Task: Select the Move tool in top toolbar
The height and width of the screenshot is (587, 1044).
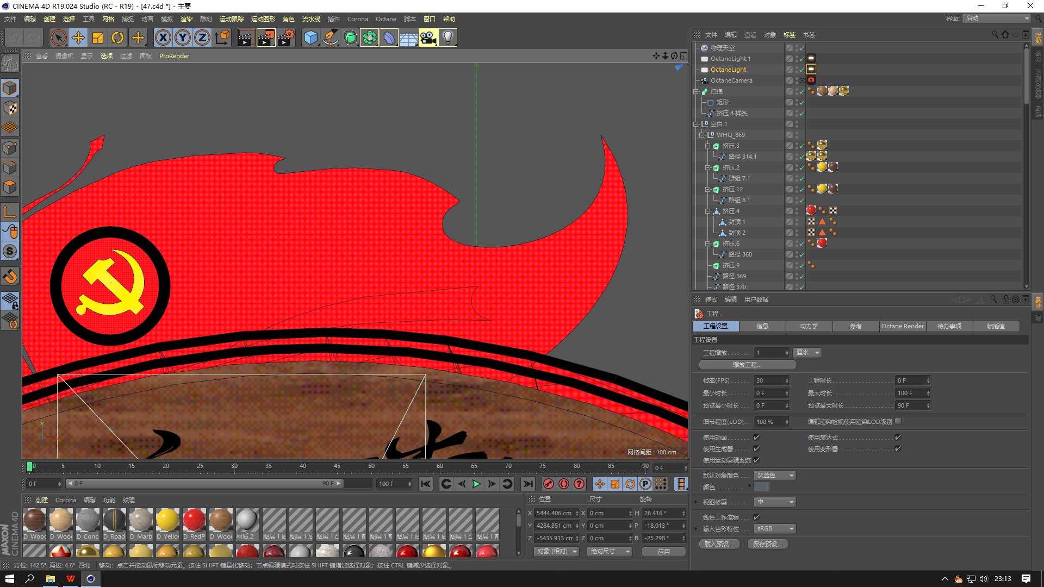Action: tap(78, 38)
